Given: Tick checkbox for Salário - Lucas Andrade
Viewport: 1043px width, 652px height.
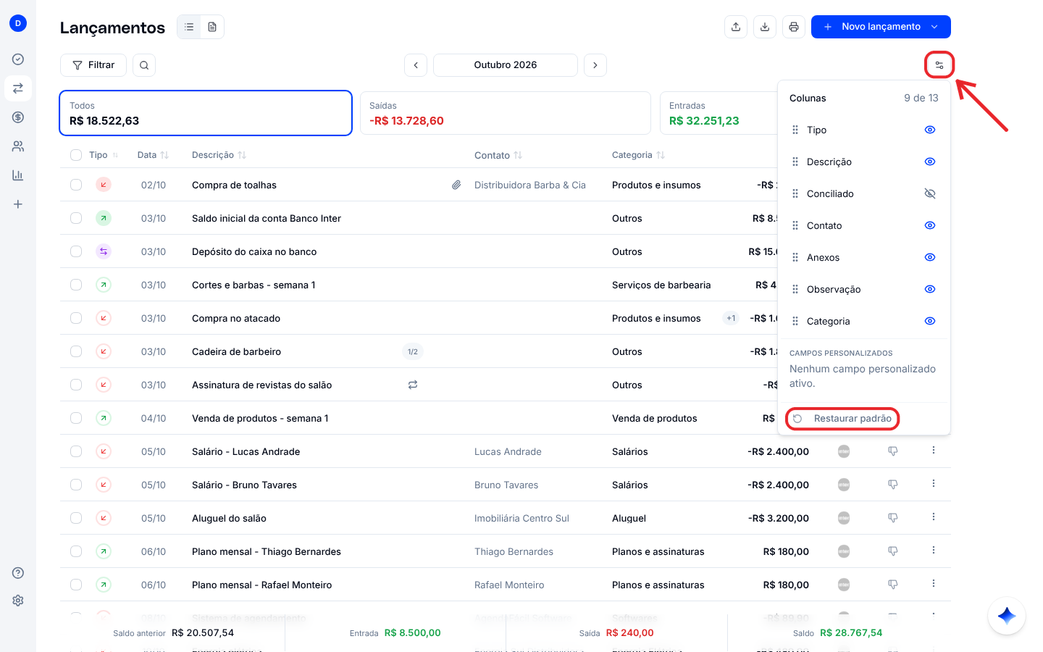Looking at the screenshot, I should click(76, 451).
